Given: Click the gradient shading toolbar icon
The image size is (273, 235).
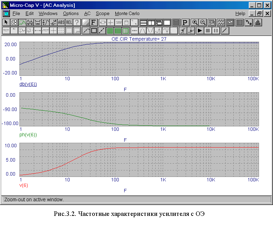Looking at the screenshot, I should coord(86,23).
